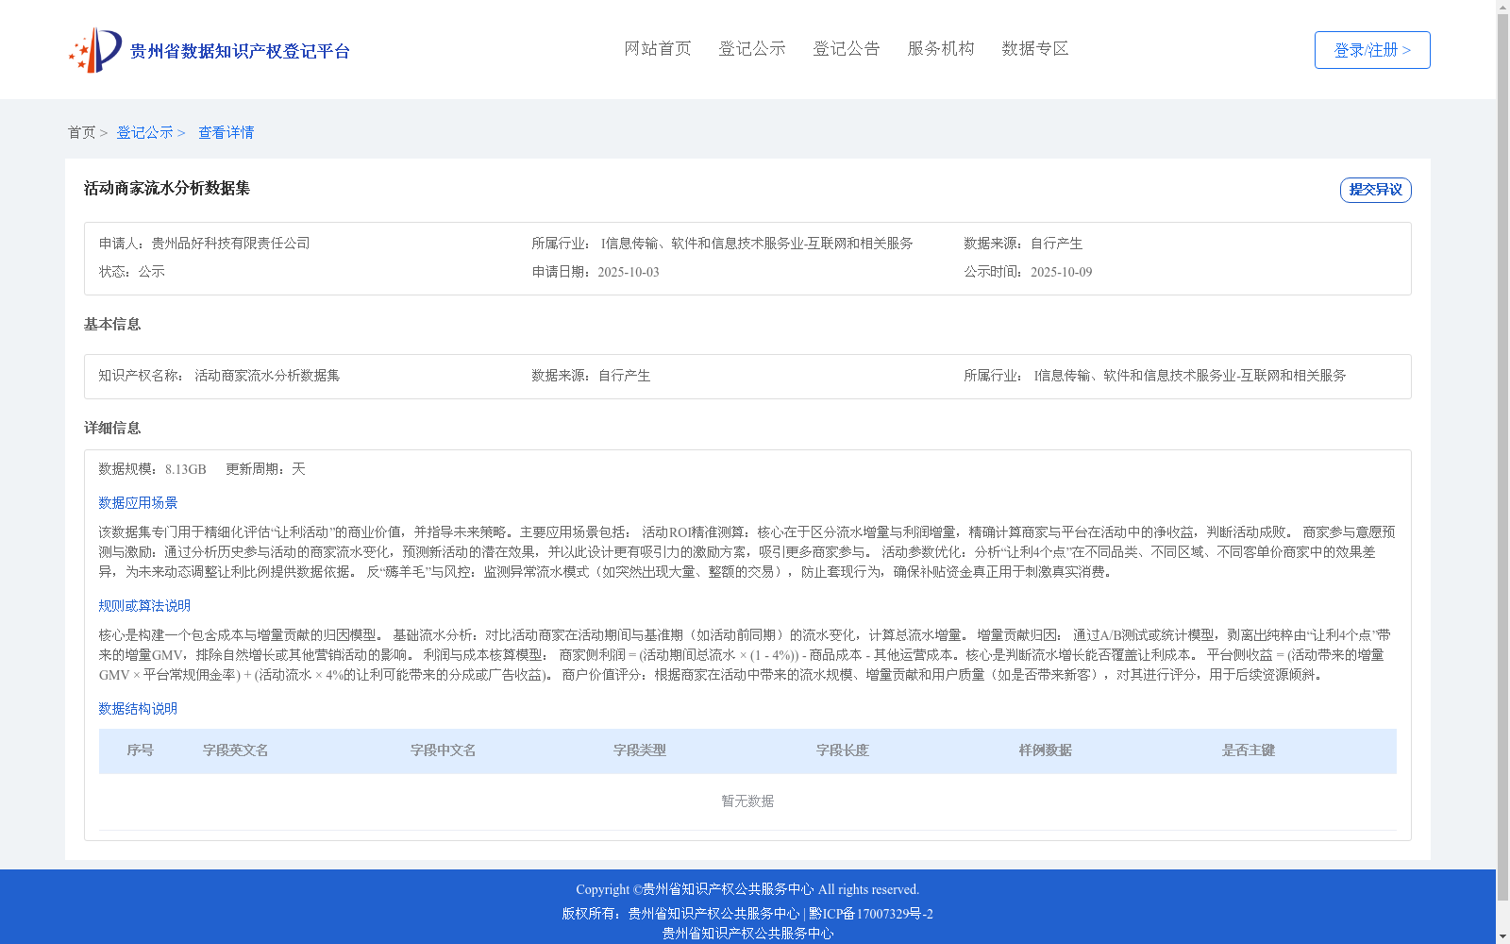Select the title 活动商家流水分析数据集

click(167, 188)
